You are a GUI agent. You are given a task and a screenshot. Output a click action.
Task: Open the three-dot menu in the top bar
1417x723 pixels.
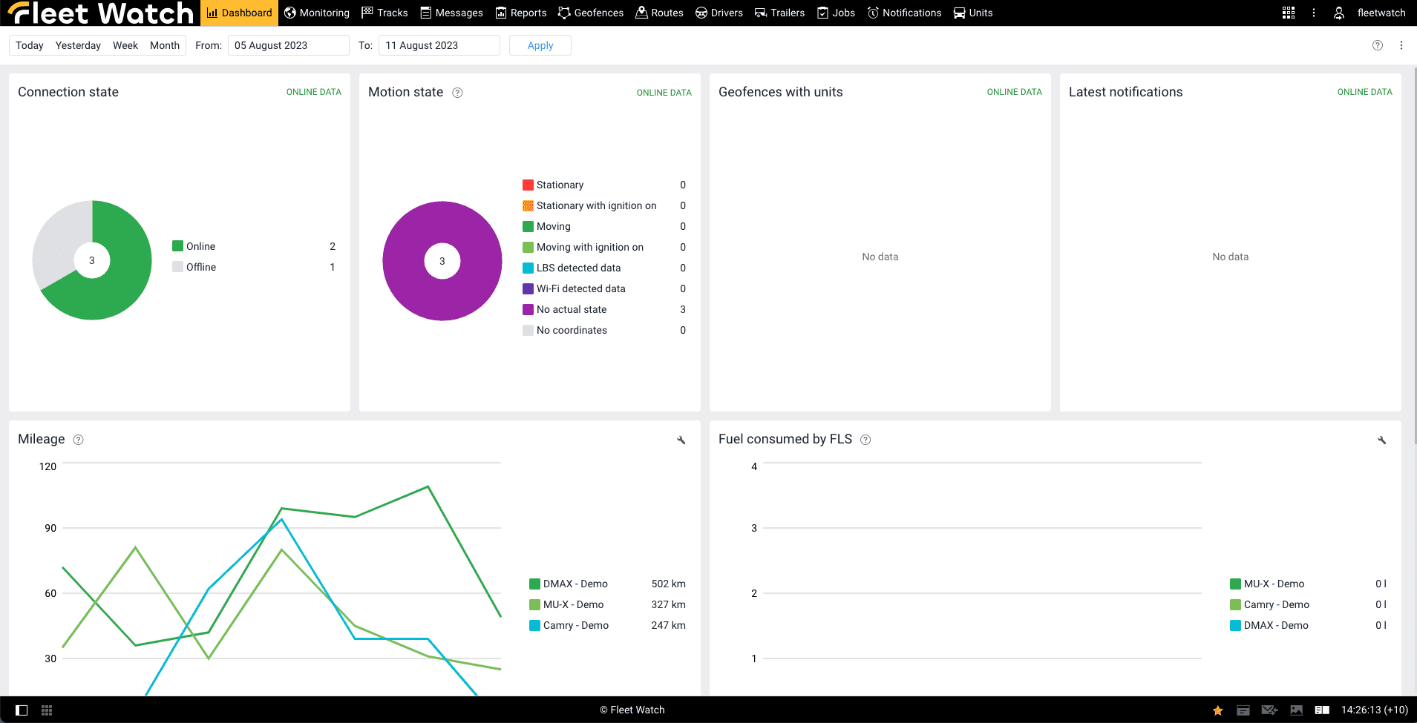pyautogui.click(x=1313, y=13)
